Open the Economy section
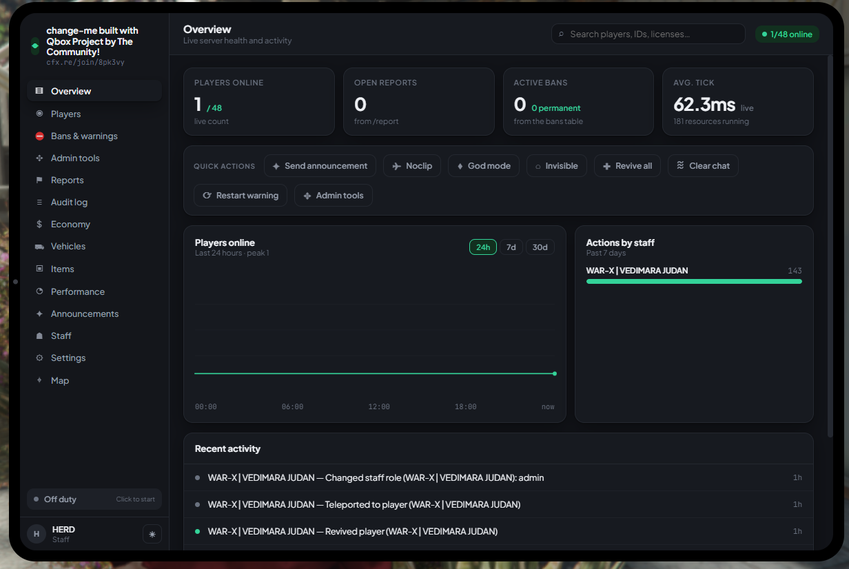 94,224
